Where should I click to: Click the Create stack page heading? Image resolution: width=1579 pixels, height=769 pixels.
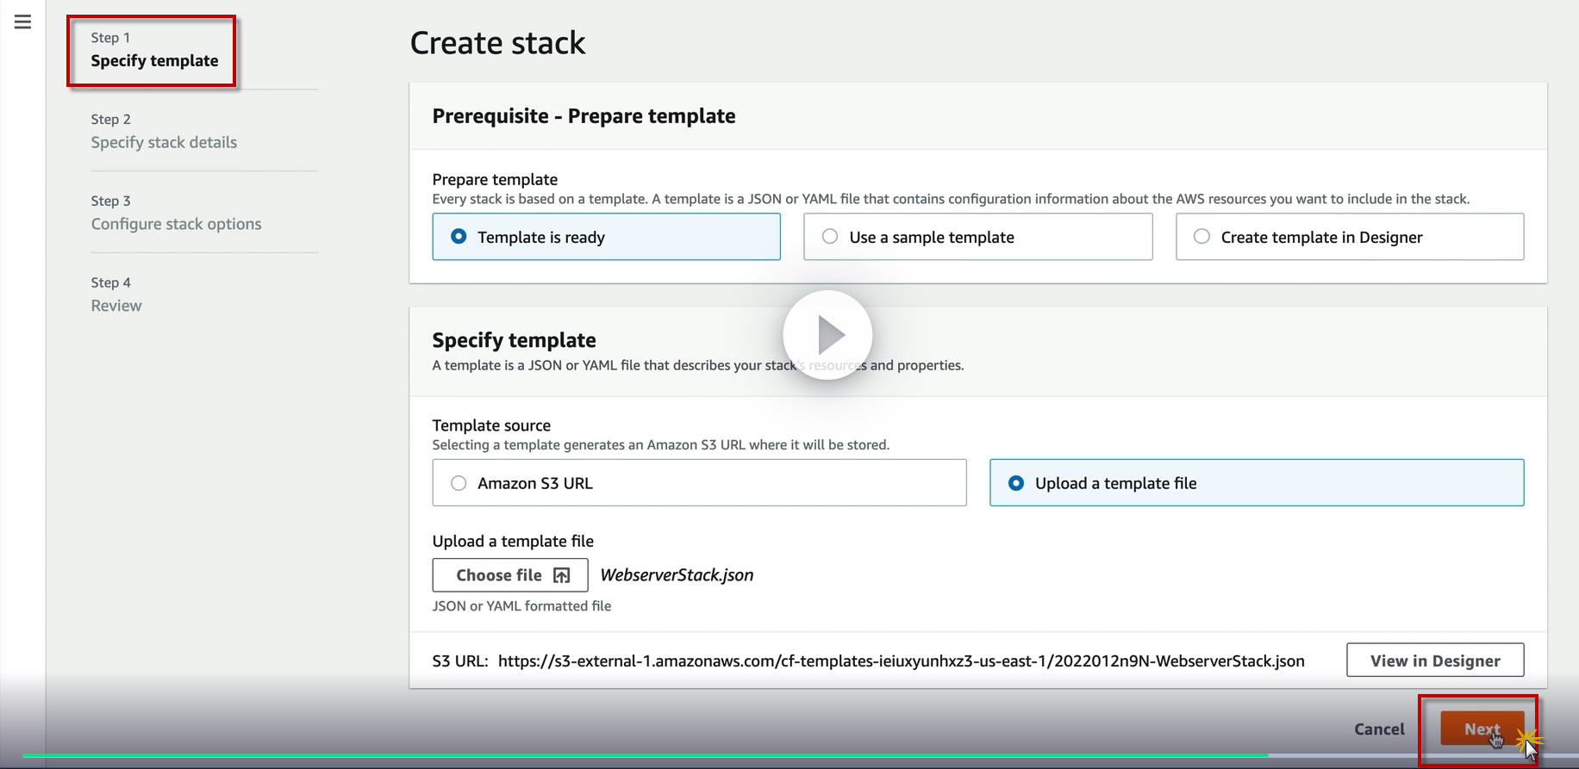coord(497,43)
